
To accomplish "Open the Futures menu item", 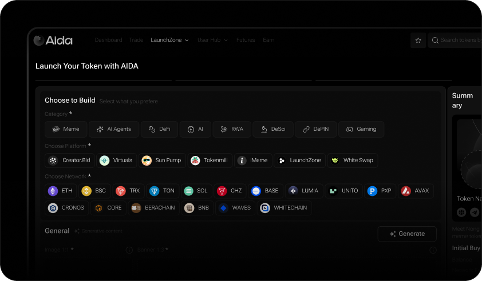I will point(246,40).
